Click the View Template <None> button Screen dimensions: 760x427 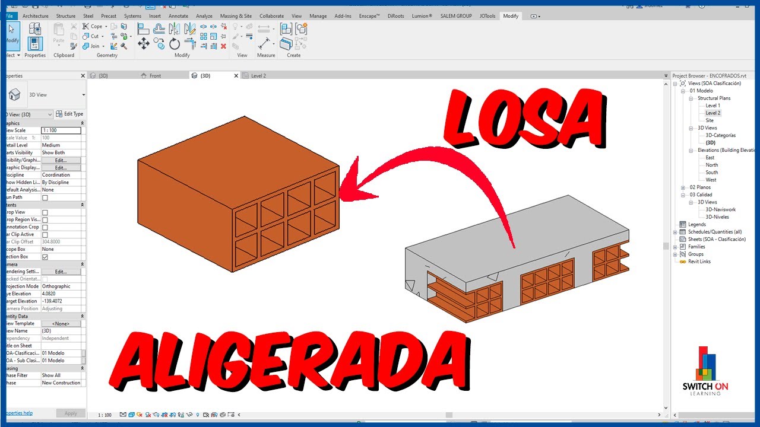(x=61, y=324)
